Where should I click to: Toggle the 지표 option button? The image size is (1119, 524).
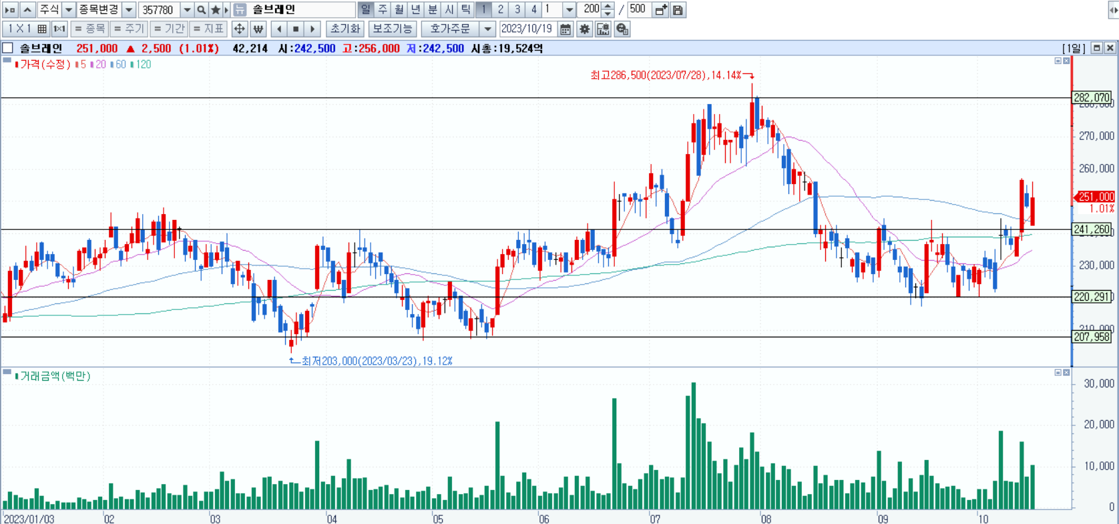click(208, 29)
